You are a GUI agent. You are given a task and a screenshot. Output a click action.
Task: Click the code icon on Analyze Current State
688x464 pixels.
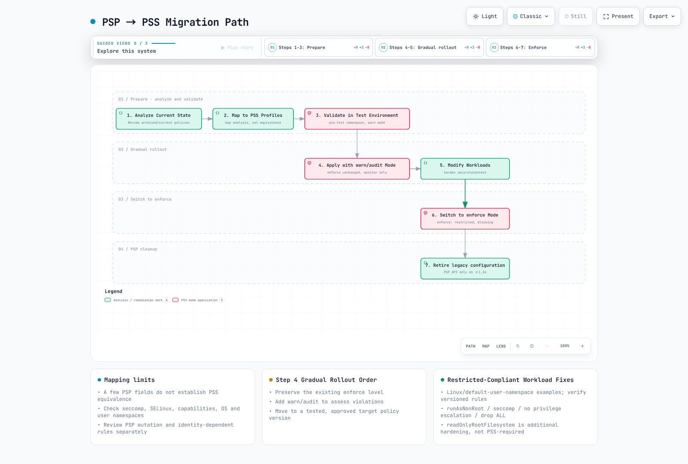tap(121, 113)
